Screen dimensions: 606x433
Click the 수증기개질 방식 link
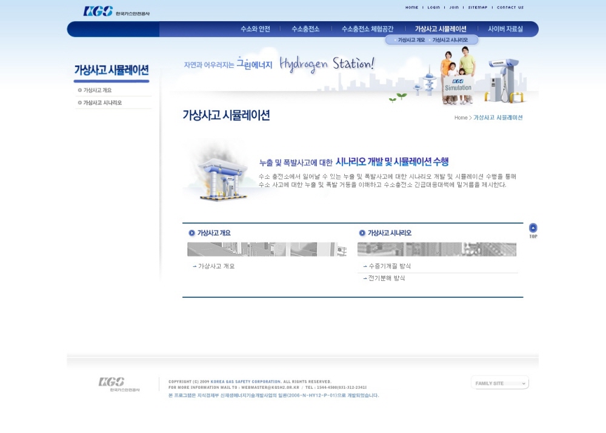tap(390, 266)
